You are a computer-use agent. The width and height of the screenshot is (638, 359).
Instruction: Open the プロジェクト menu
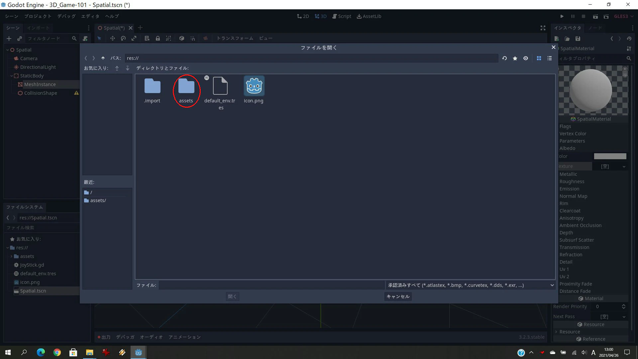[38, 16]
